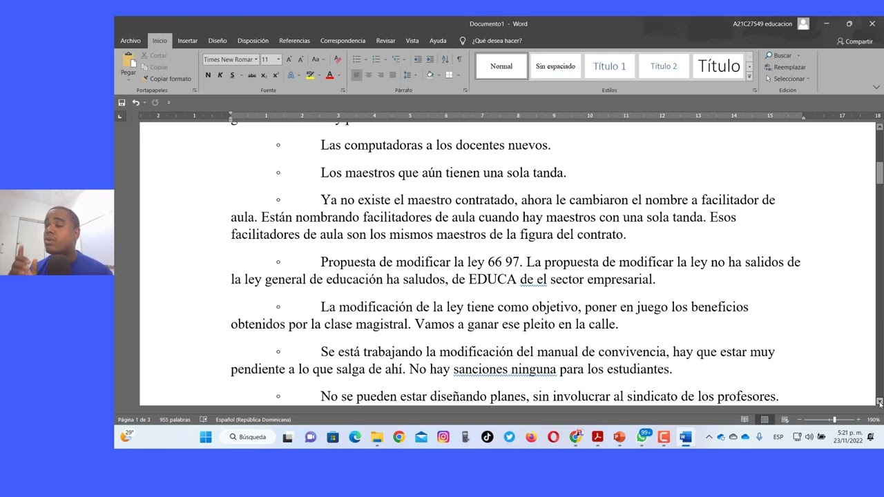Click the undo arrow icon
Image resolution: width=884 pixels, height=497 pixels.
(136, 102)
